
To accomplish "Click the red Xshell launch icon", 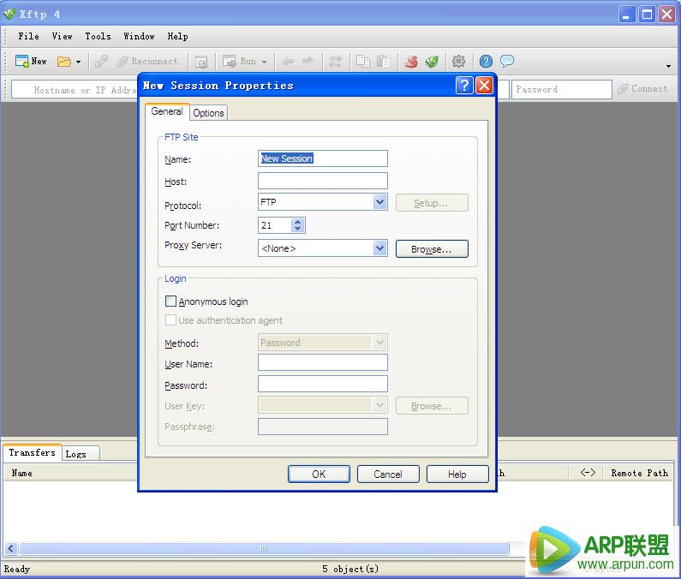I will (411, 62).
